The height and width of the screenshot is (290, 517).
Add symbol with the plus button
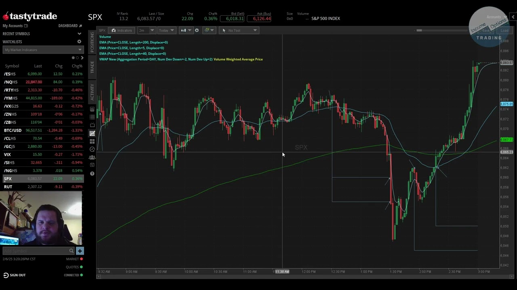pyautogui.click(x=80, y=251)
